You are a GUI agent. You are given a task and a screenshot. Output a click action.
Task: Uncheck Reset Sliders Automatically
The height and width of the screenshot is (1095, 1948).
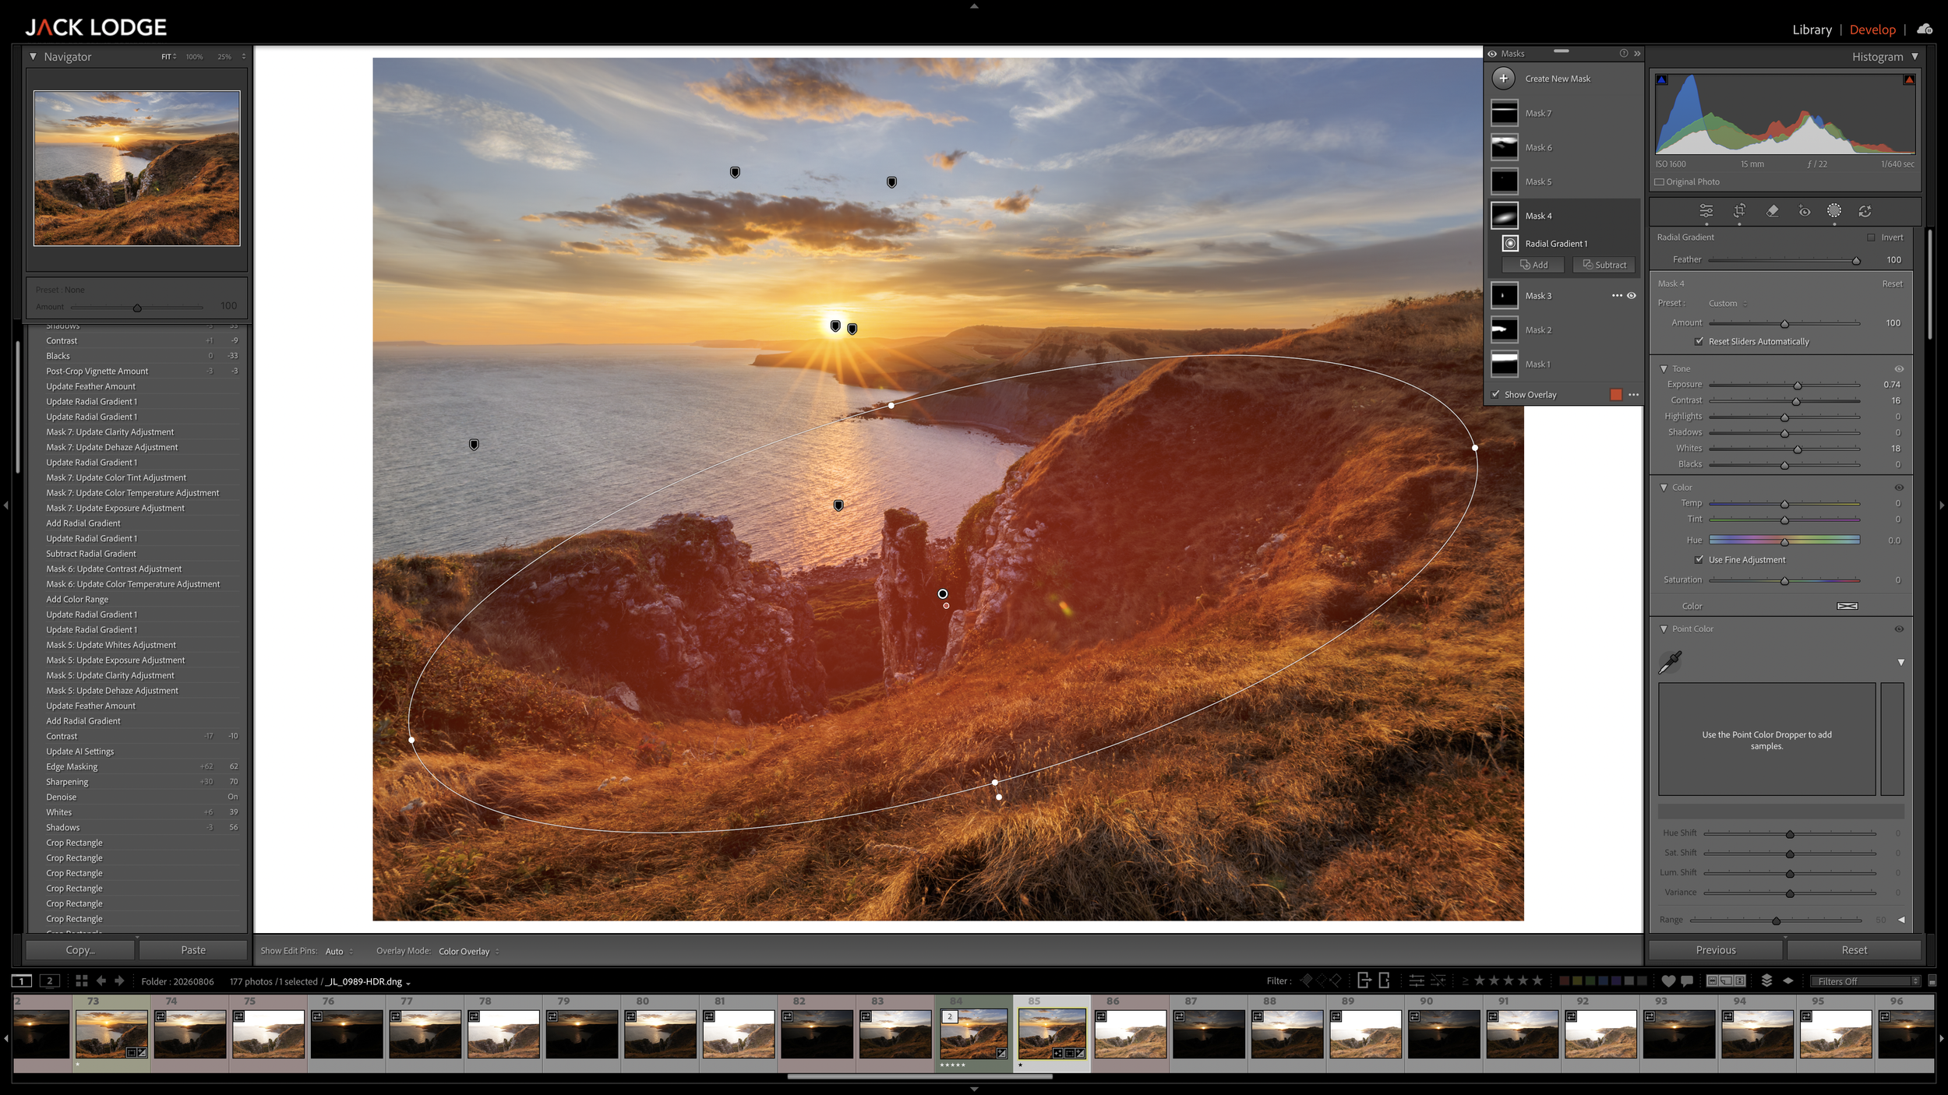pos(1699,341)
